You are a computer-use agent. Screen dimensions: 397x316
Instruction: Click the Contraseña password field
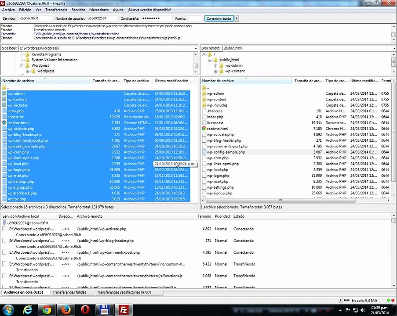click(x=156, y=18)
